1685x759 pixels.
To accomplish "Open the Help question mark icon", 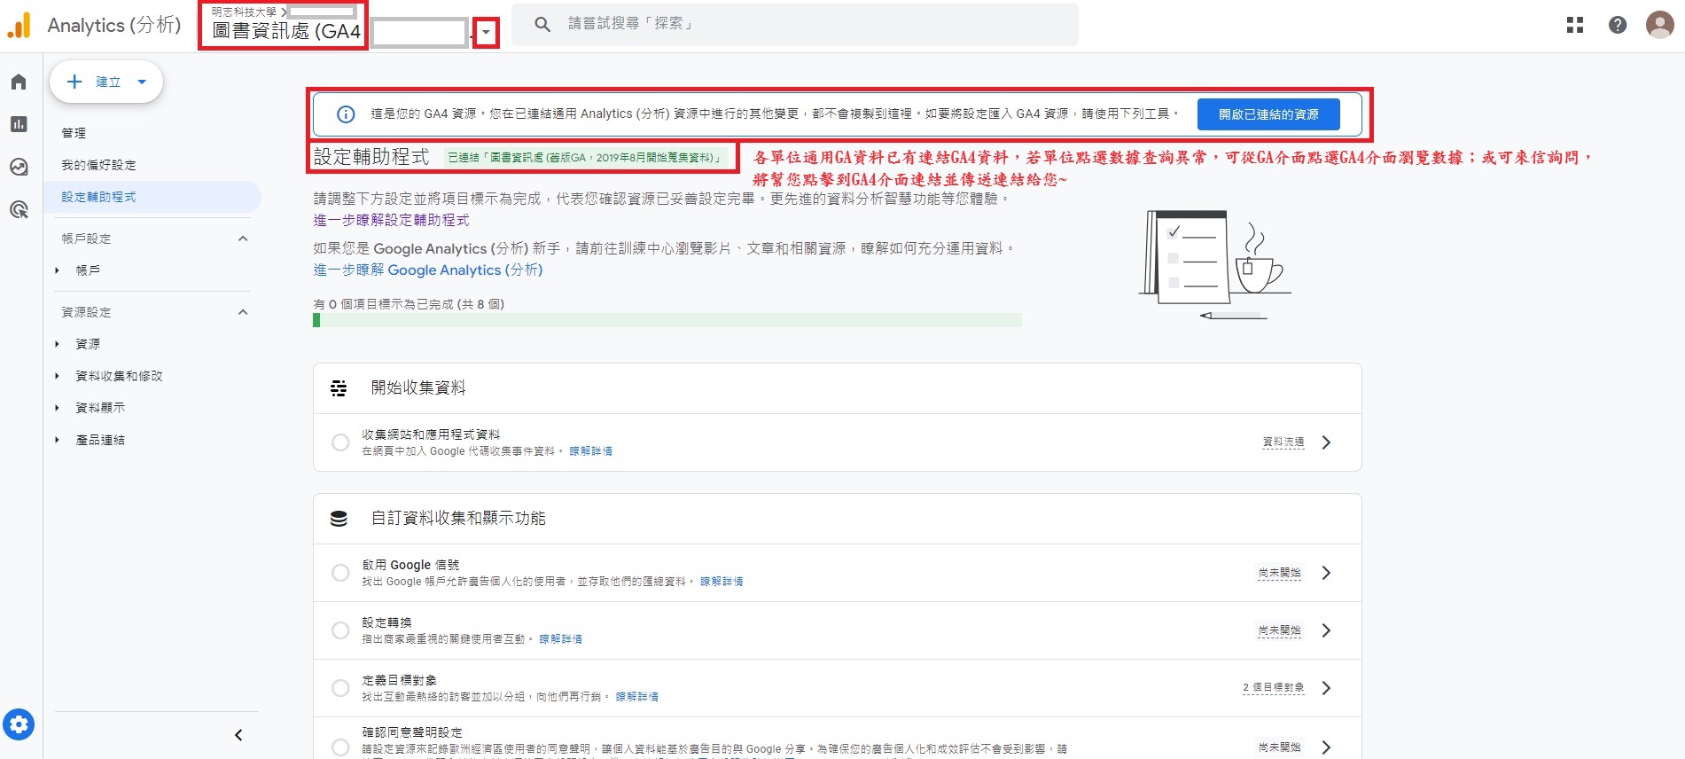I will coord(1618,25).
